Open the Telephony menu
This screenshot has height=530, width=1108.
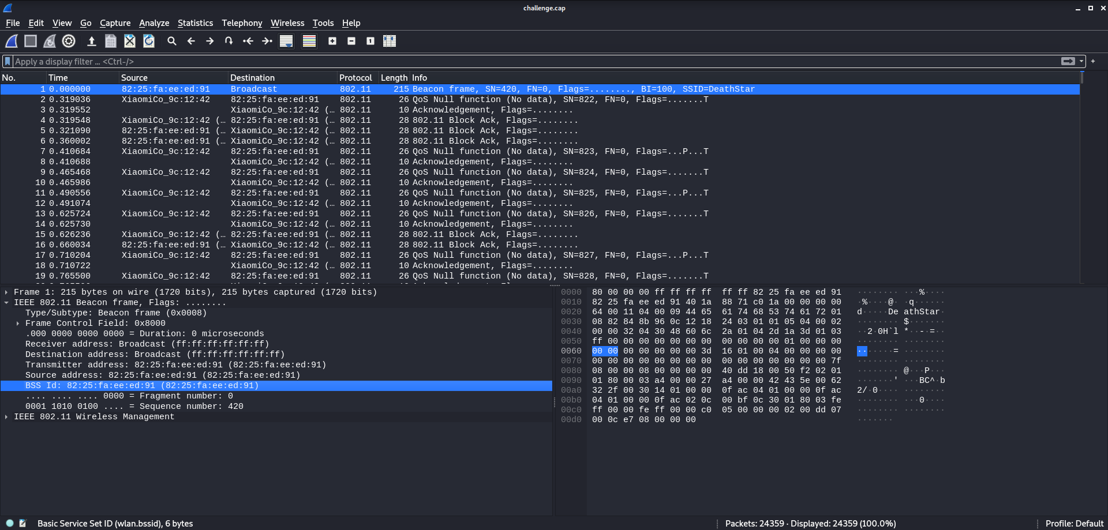242,23
